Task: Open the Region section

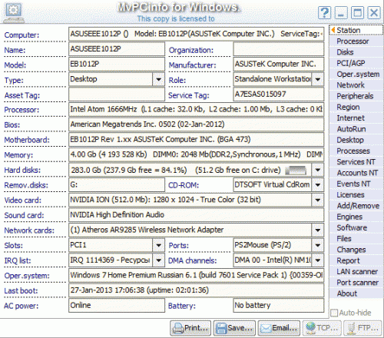Action: click(356, 107)
